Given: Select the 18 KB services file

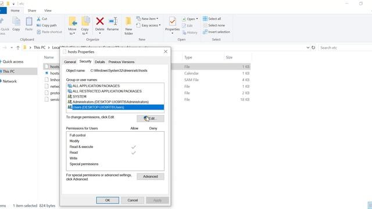Looking at the screenshot, I should (146, 99).
